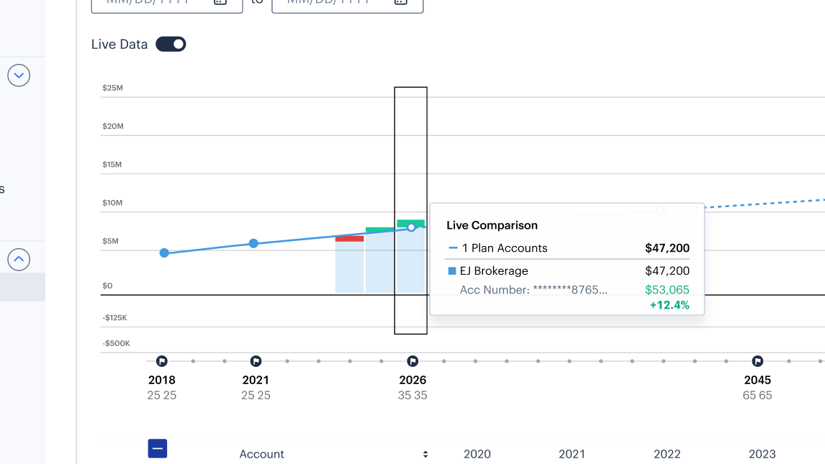Expand the sidebar section with down chevron
This screenshot has height=464, width=825.
19,75
